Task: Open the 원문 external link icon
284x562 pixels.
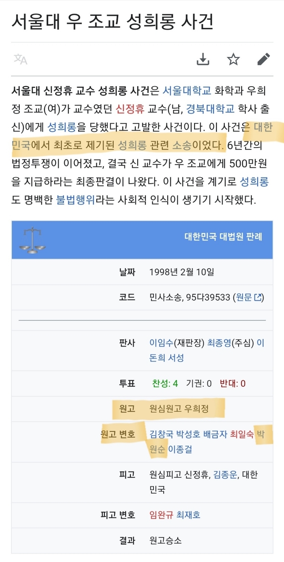Action: (258, 297)
